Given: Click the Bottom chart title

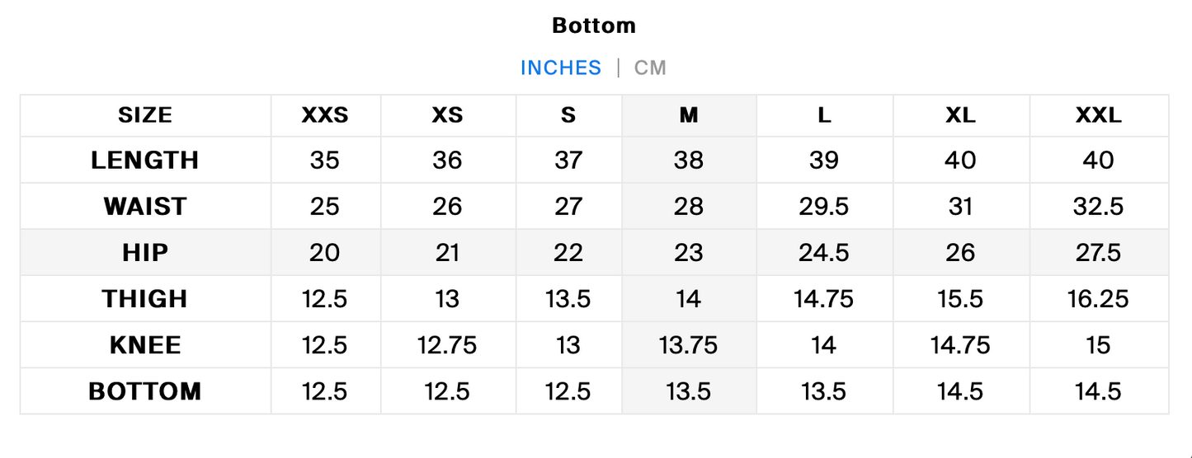Looking at the screenshot, I should (594, 26).
